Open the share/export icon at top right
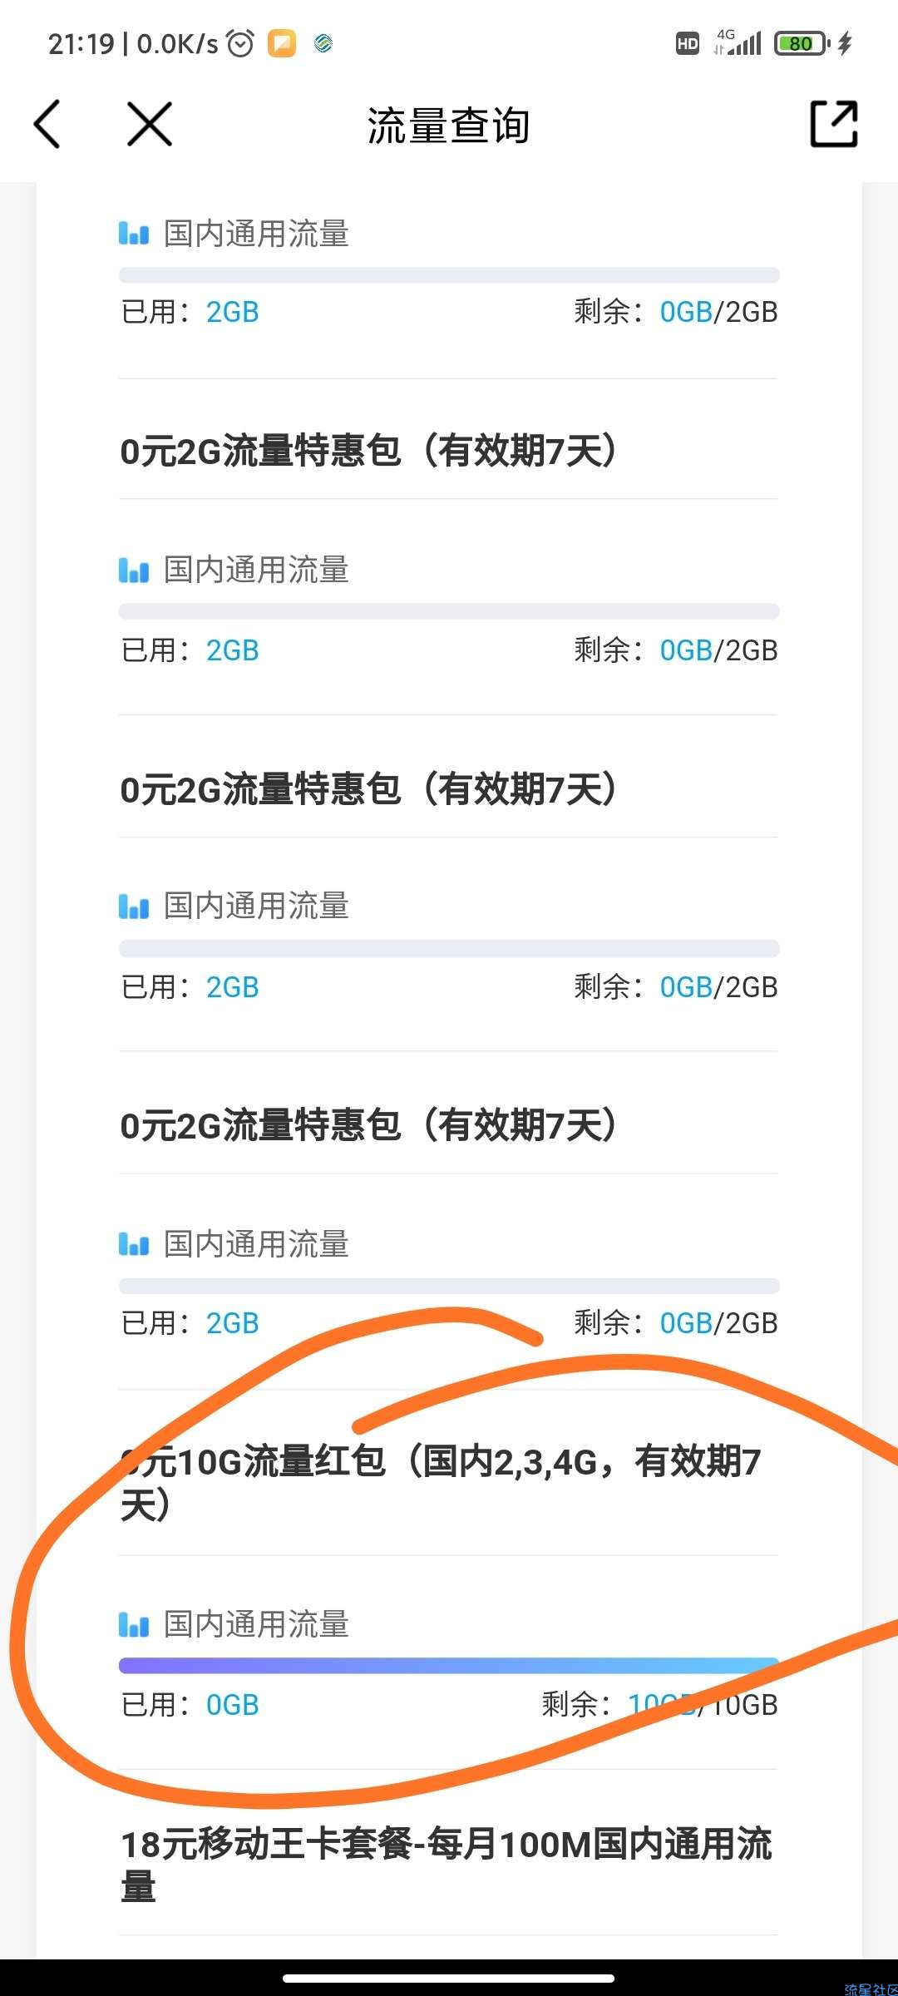Image resolution: width=898 pixels, height=1996 pixels. 834,125
